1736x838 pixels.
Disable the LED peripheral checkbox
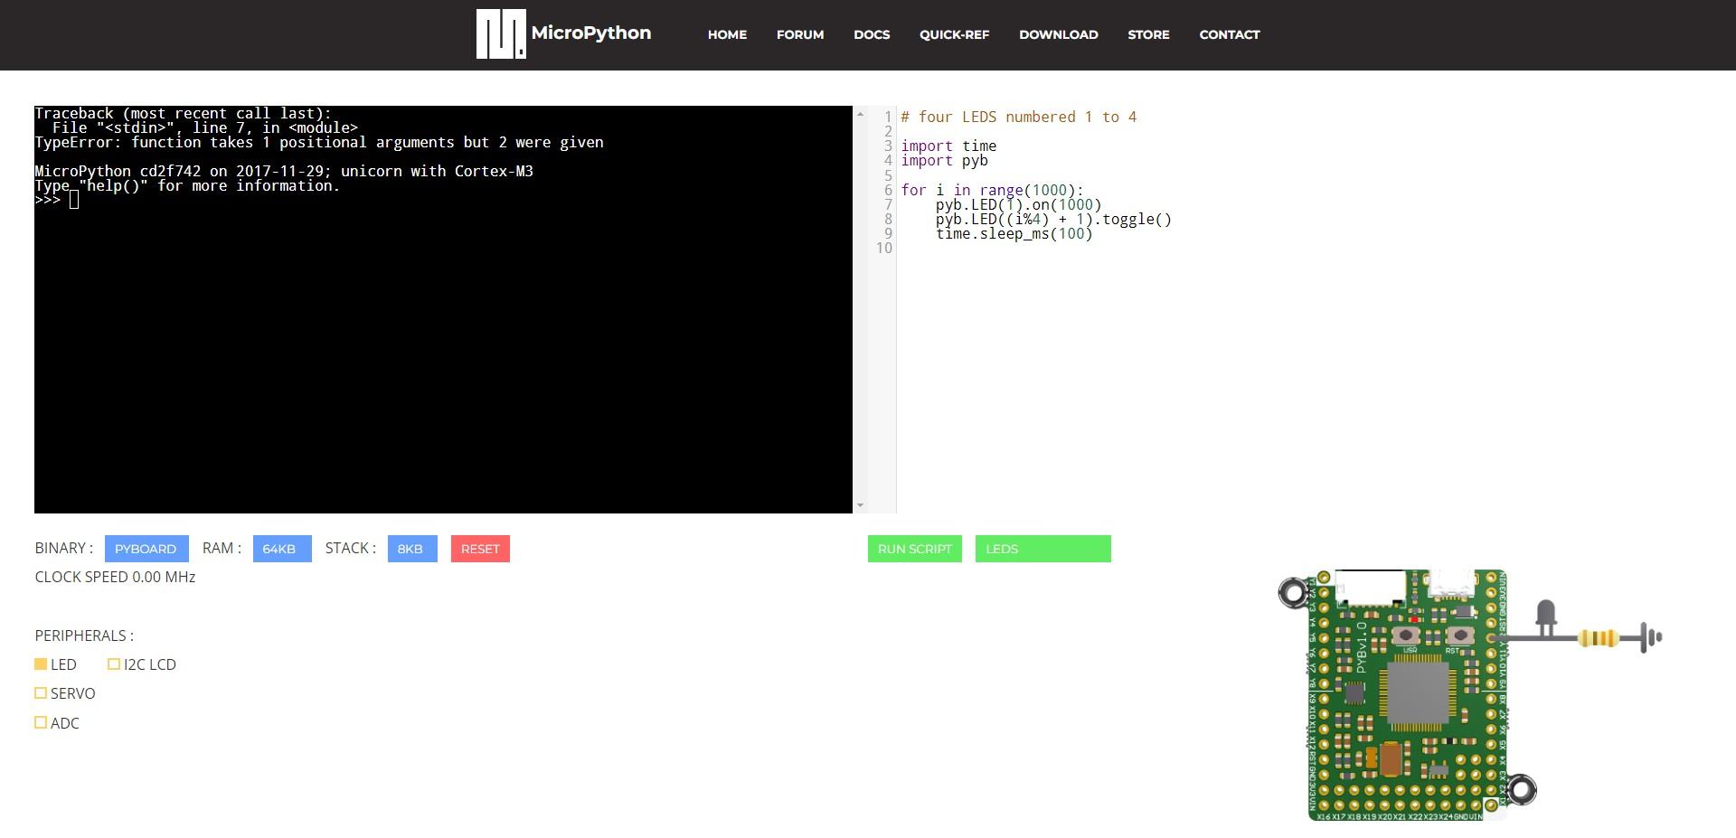[41, 664]
